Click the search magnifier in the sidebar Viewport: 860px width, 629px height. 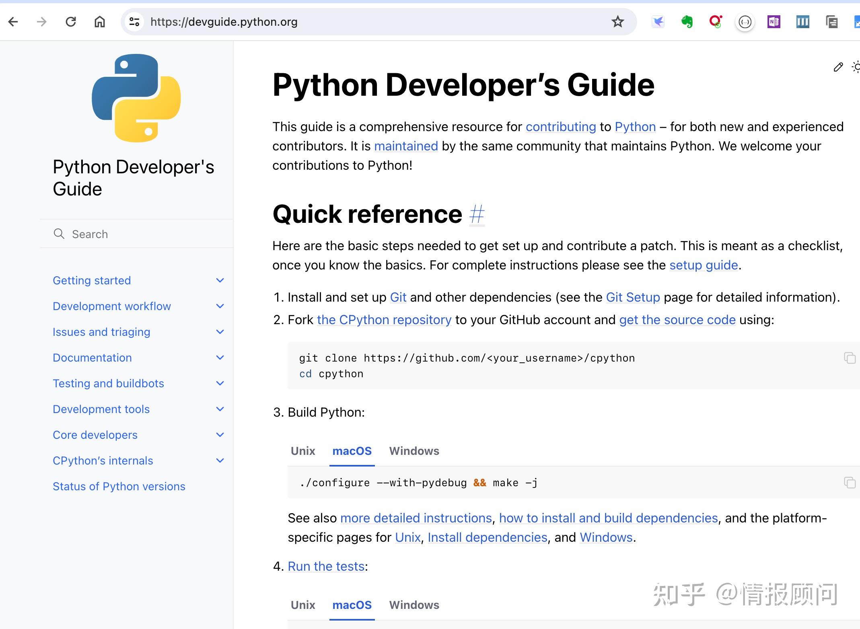point(59,234)
